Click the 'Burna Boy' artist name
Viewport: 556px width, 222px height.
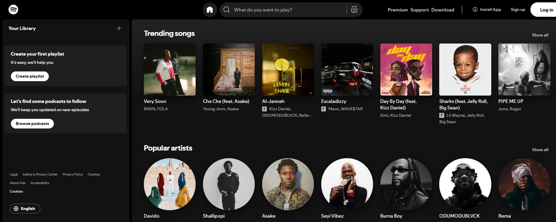click(391, 216)
